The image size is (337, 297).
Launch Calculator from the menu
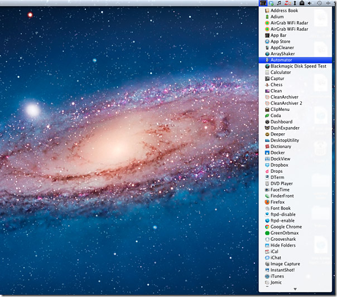point(295,72)
